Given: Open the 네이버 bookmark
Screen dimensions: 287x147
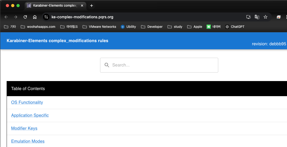Looking at the screenshot, I should tap(214, 27).
